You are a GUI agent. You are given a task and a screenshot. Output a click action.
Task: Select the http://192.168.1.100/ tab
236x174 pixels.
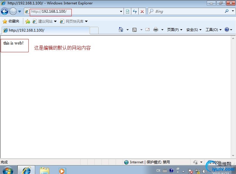46,30
